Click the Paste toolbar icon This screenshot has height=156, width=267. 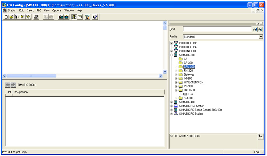[51, 17]
